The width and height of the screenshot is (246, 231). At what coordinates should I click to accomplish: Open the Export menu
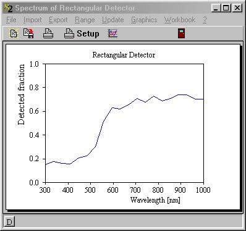click(58, 20)
